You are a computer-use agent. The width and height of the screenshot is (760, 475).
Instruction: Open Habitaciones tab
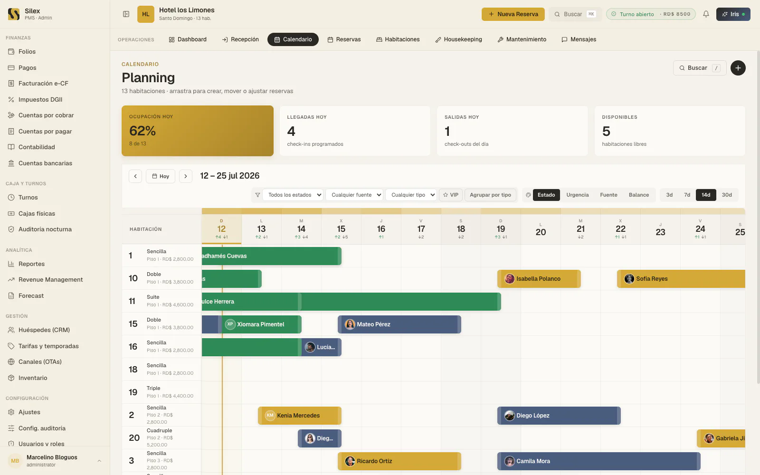coord(398,39)
